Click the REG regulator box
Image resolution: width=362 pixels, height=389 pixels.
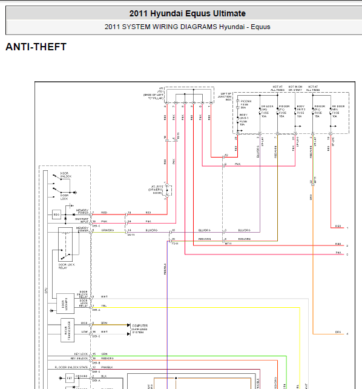(56, 214)
